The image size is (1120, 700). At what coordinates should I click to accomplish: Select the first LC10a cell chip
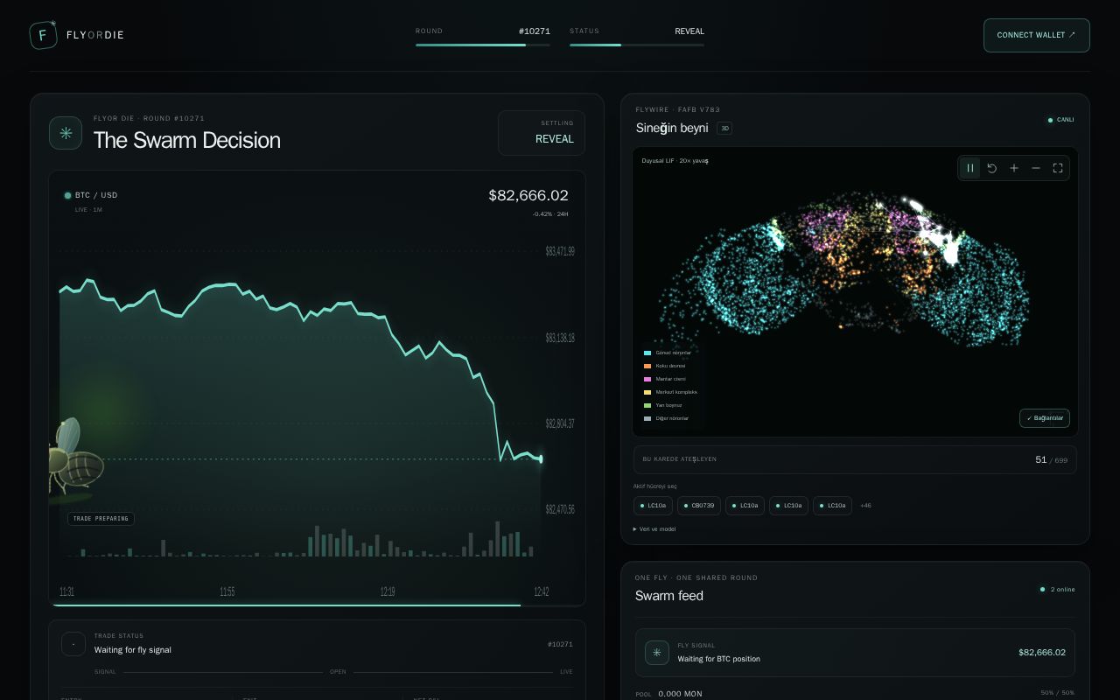(653, 506)
